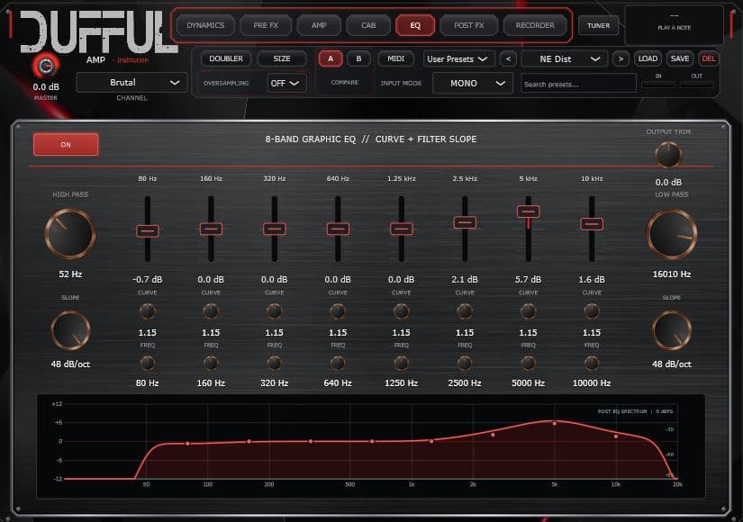Save the current preset

click(x=680, y=58)
